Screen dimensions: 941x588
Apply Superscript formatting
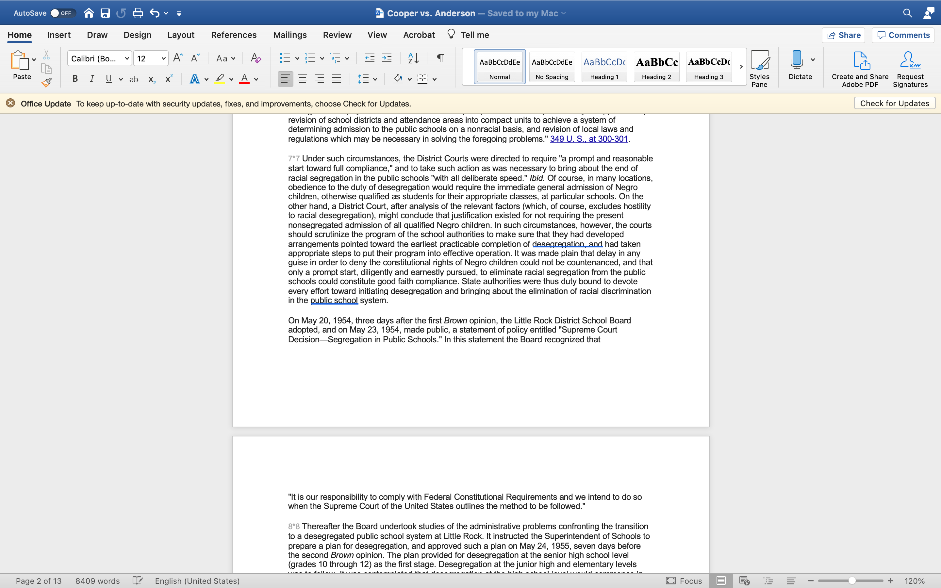click(x=168, y=78)
